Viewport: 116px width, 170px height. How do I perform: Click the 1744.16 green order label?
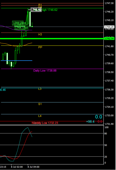point(20,28)
